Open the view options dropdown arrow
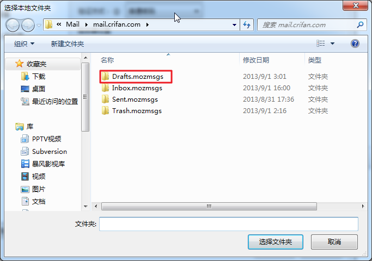 332,43
